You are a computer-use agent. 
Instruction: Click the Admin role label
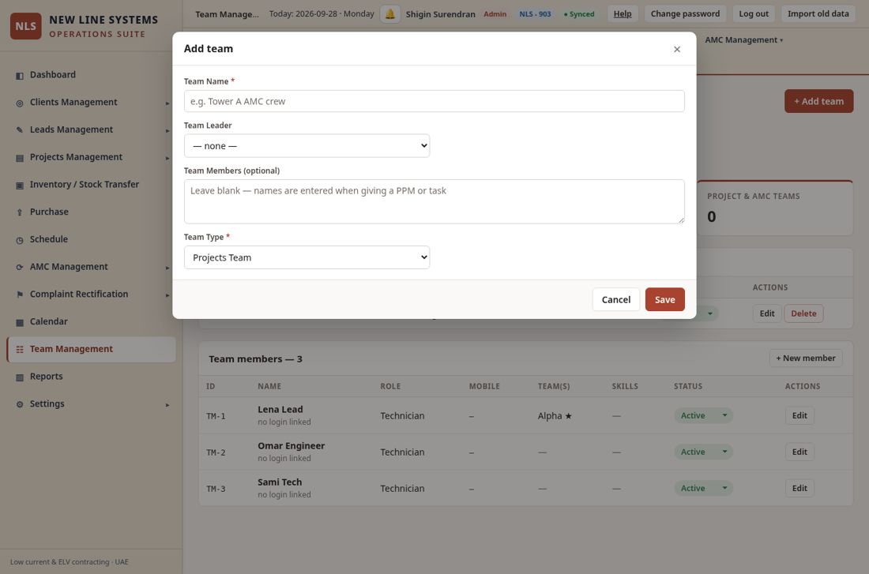(495, 14)
